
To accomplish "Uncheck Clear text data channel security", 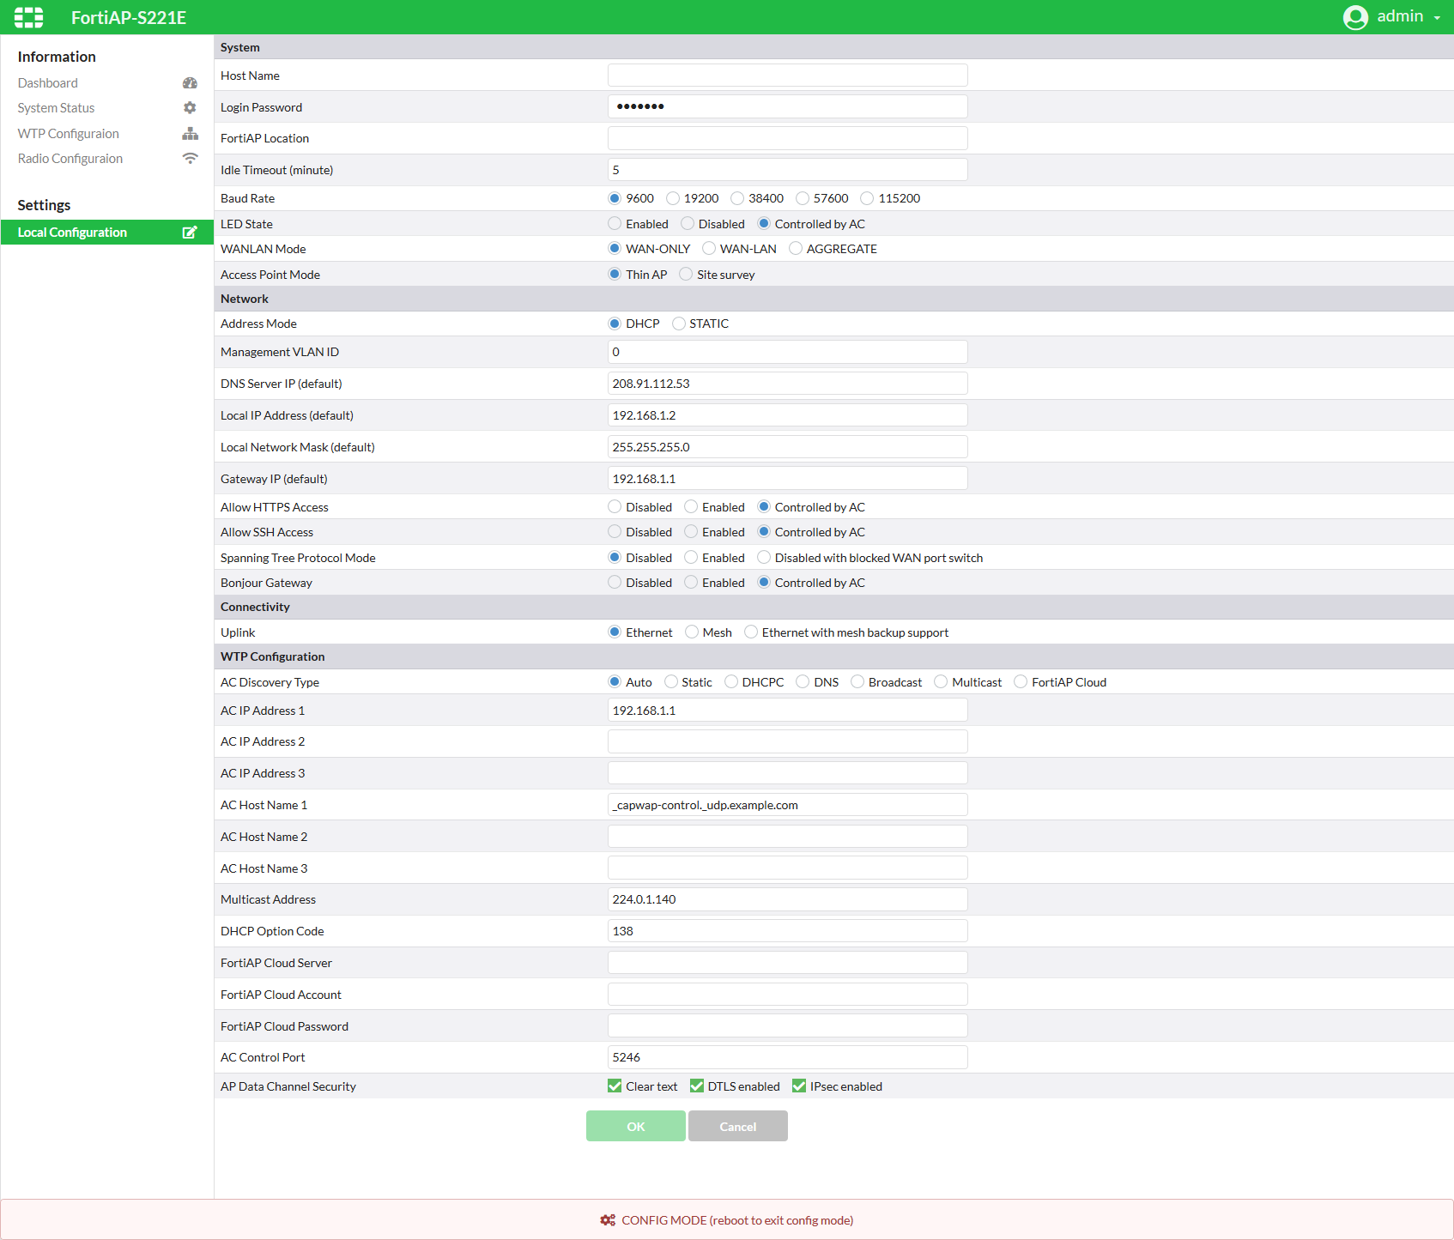I will coord(615,1086).
